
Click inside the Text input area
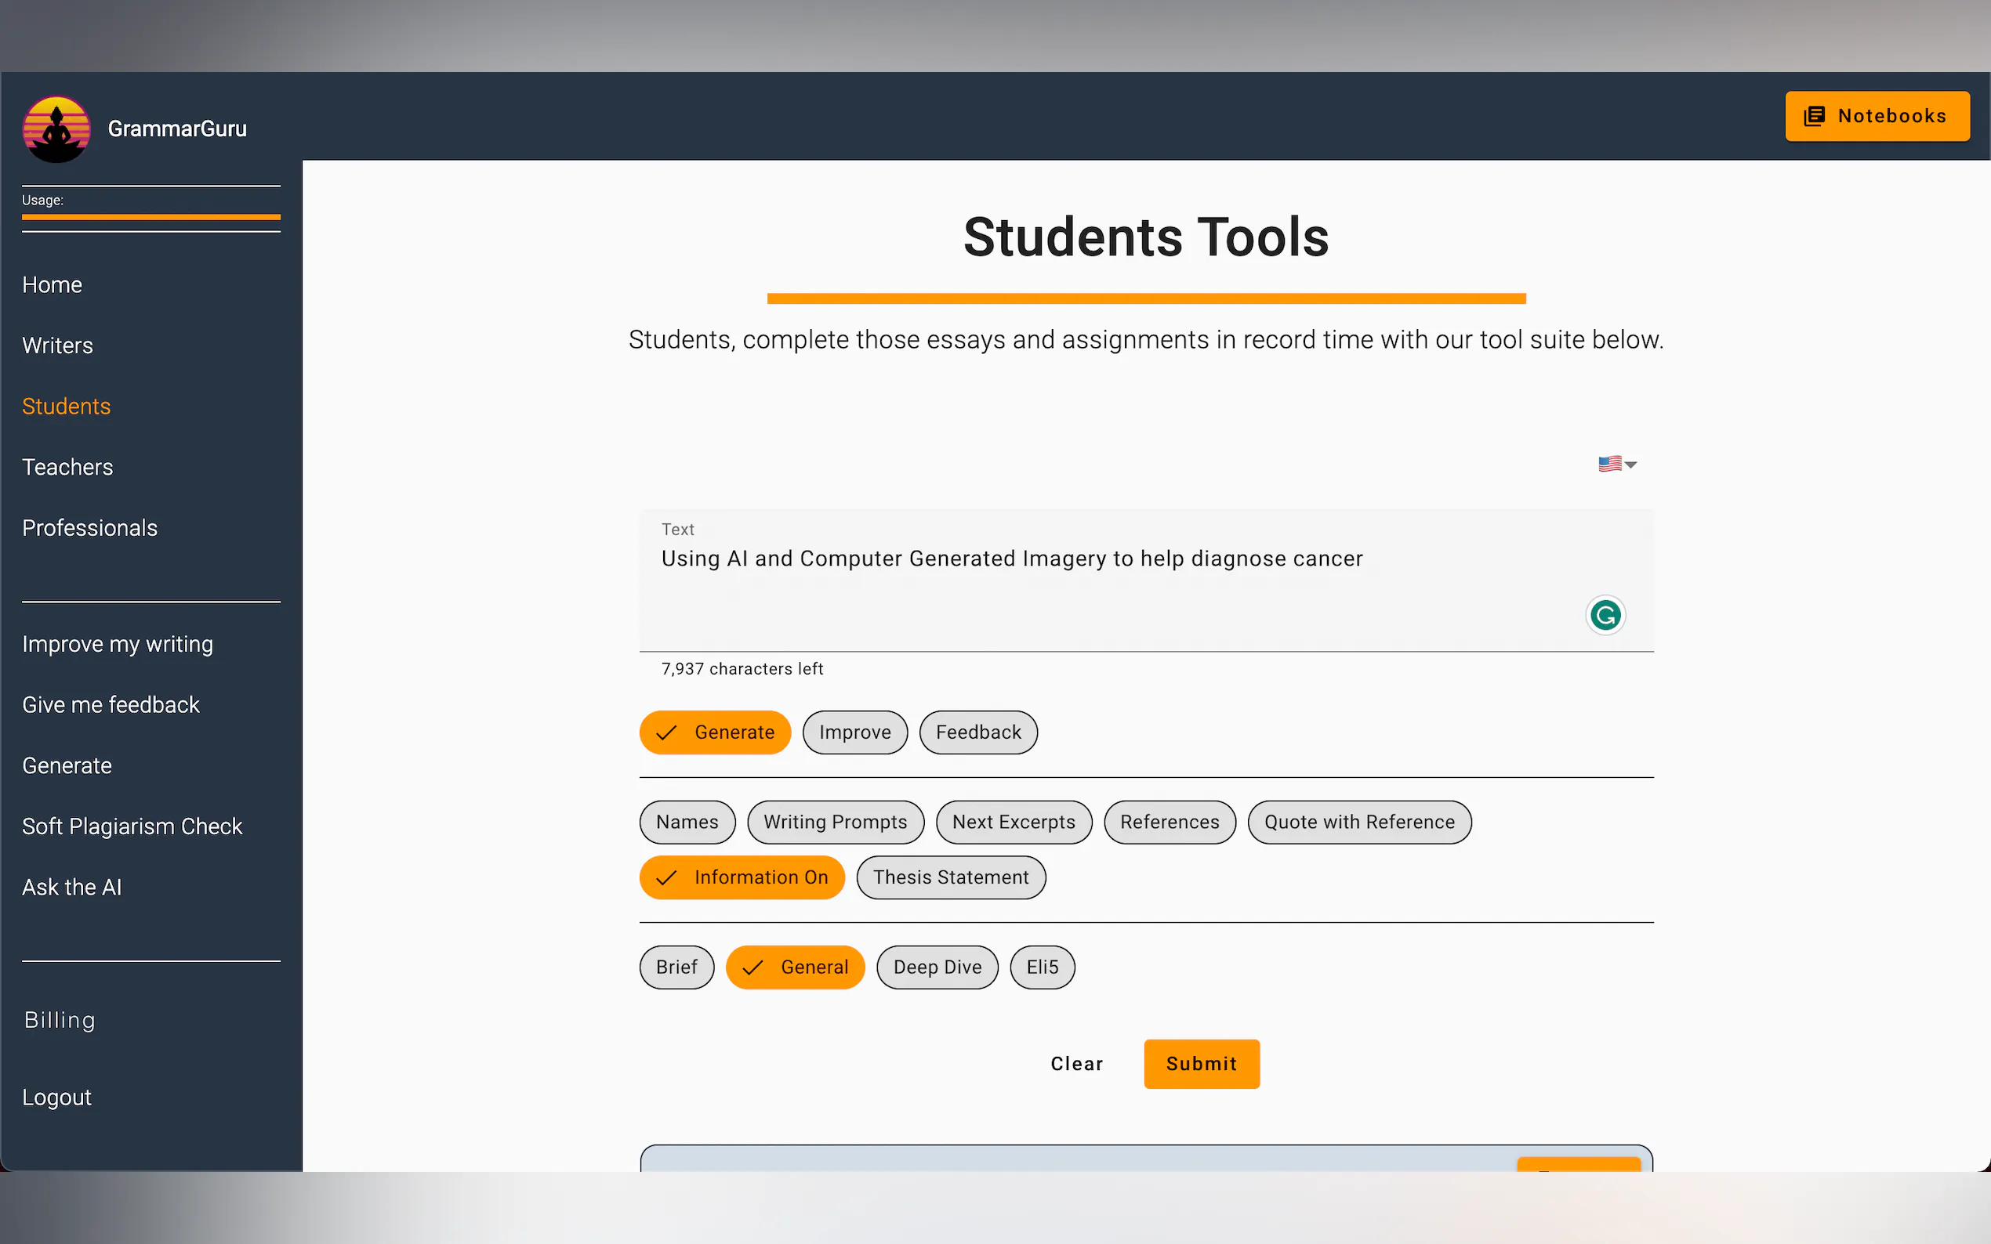point(1070,592)
